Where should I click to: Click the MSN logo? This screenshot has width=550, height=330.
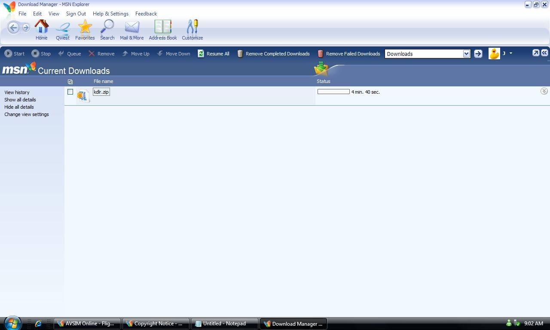coord(19,69)
